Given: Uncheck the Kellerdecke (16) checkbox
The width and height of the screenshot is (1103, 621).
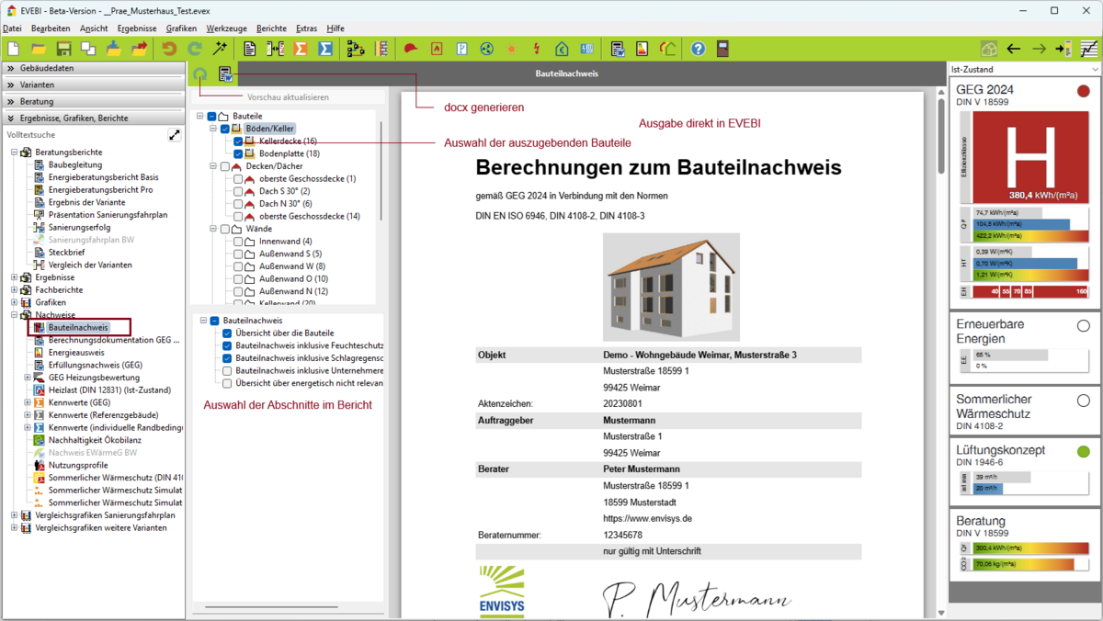Looking at the screenshot, I should (x=238, y=141).
